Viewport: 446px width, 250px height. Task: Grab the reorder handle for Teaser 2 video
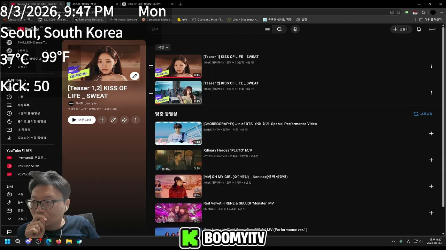pos(151,93)
